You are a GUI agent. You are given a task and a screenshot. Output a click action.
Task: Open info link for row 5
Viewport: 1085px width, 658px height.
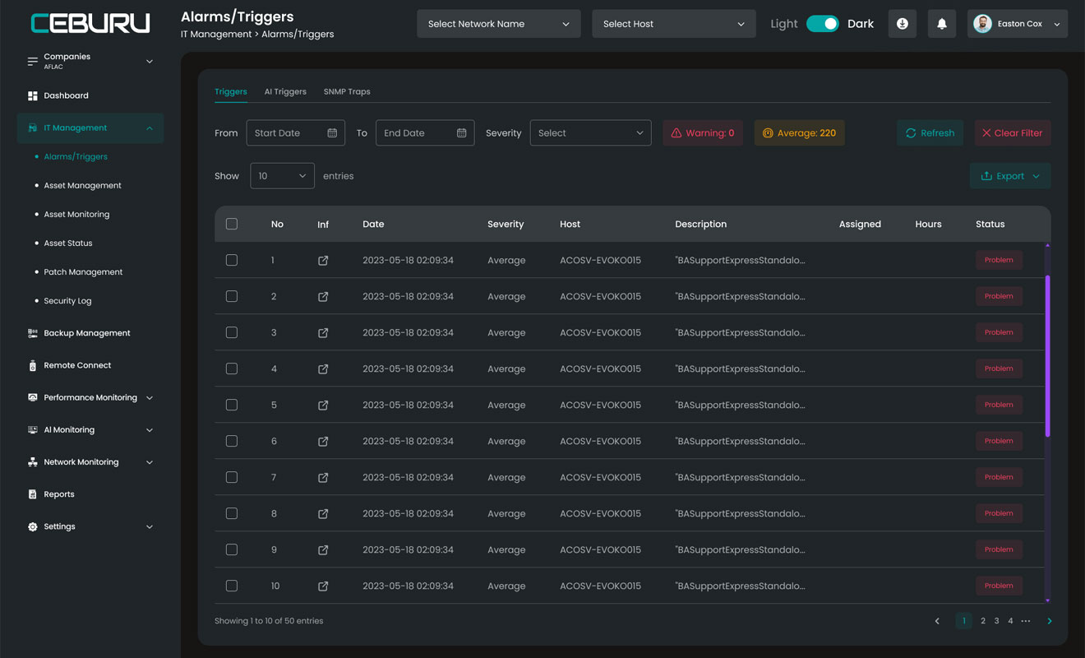tap(323, 405)
